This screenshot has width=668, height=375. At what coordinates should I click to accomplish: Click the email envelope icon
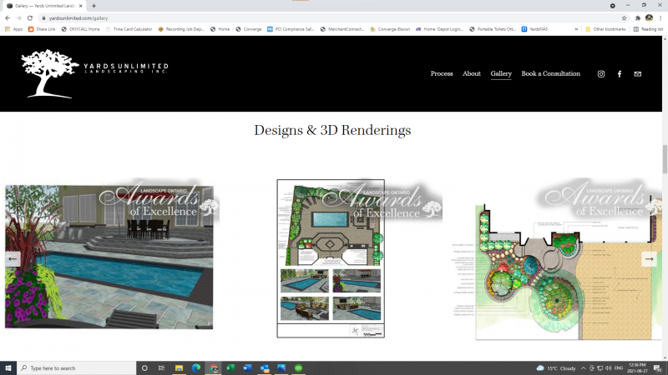(x=638, y=74)
